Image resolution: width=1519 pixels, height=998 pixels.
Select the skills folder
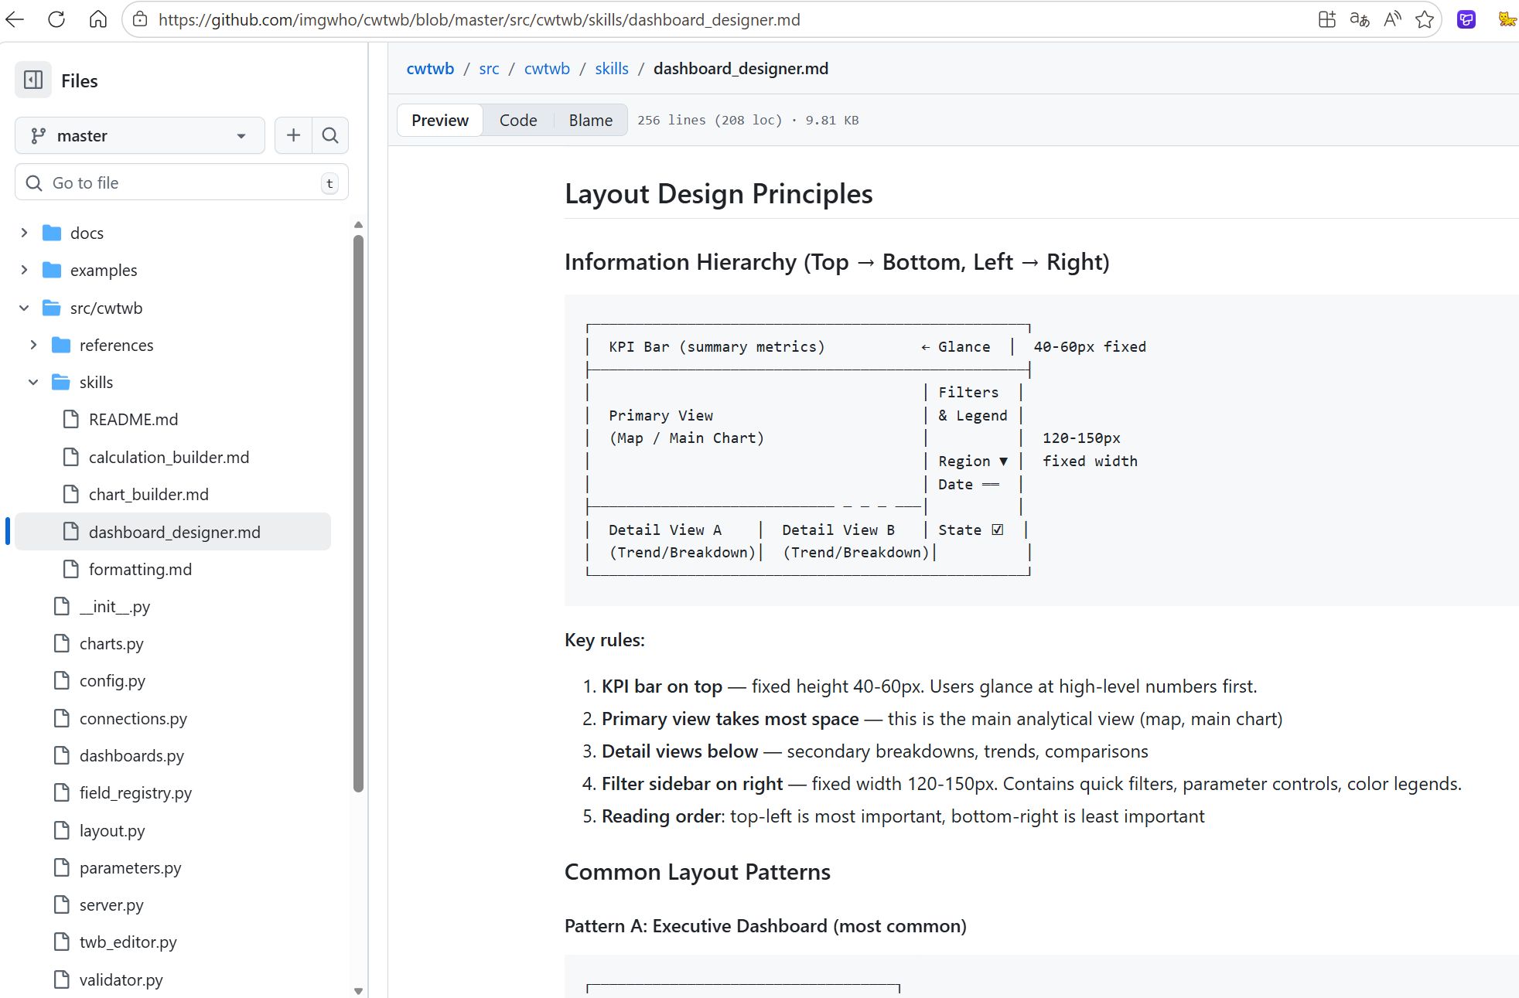click(96, 382)
